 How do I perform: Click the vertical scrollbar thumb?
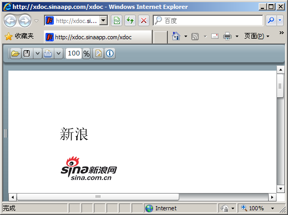pos(280,86)
